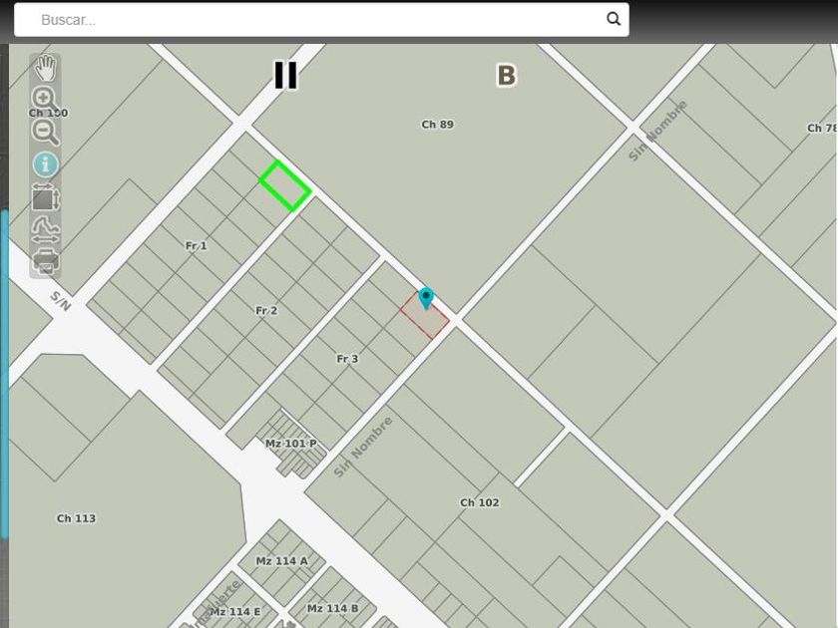Screen dimensions: 838x628
Task: Activate the zoom out magnifier tool
Action: tap(45, 132)
